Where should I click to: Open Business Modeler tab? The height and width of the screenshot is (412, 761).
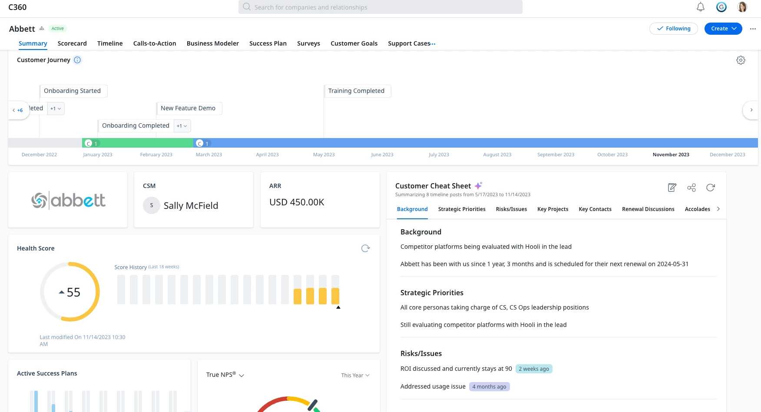[x=213, y=43]
